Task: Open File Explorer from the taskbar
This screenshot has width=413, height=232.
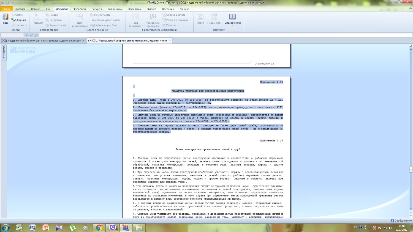Action: point(139,228)
